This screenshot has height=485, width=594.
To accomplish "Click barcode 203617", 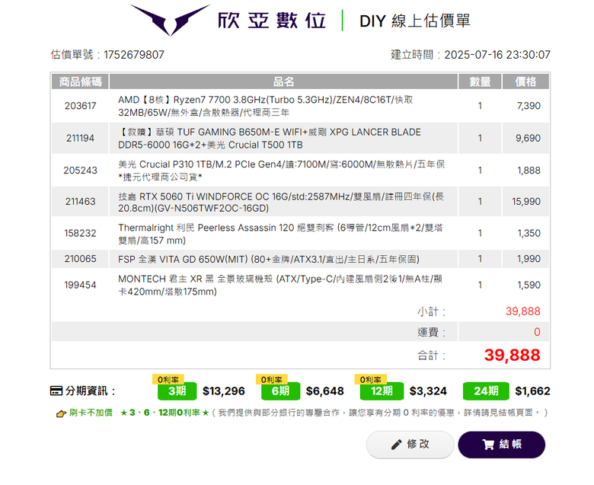I will point(80,106).
